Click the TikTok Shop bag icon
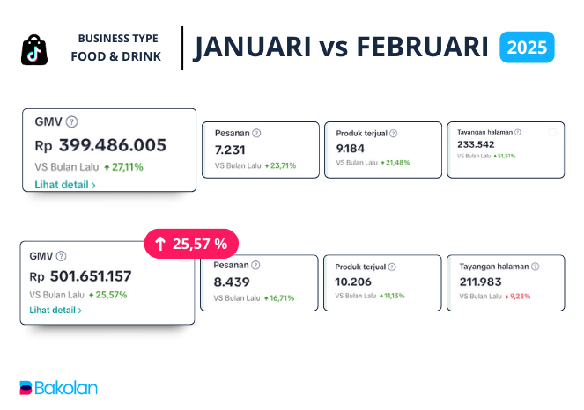Image resolution: width=584 pixels, height=410 pixels. [x=34, y=49]
